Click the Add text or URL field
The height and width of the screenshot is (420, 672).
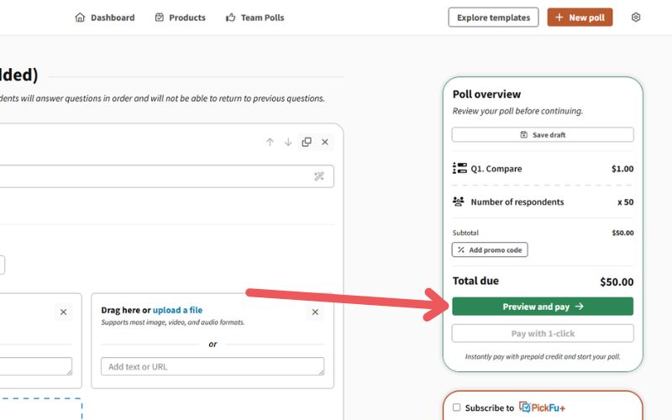(x=213, y=366)
